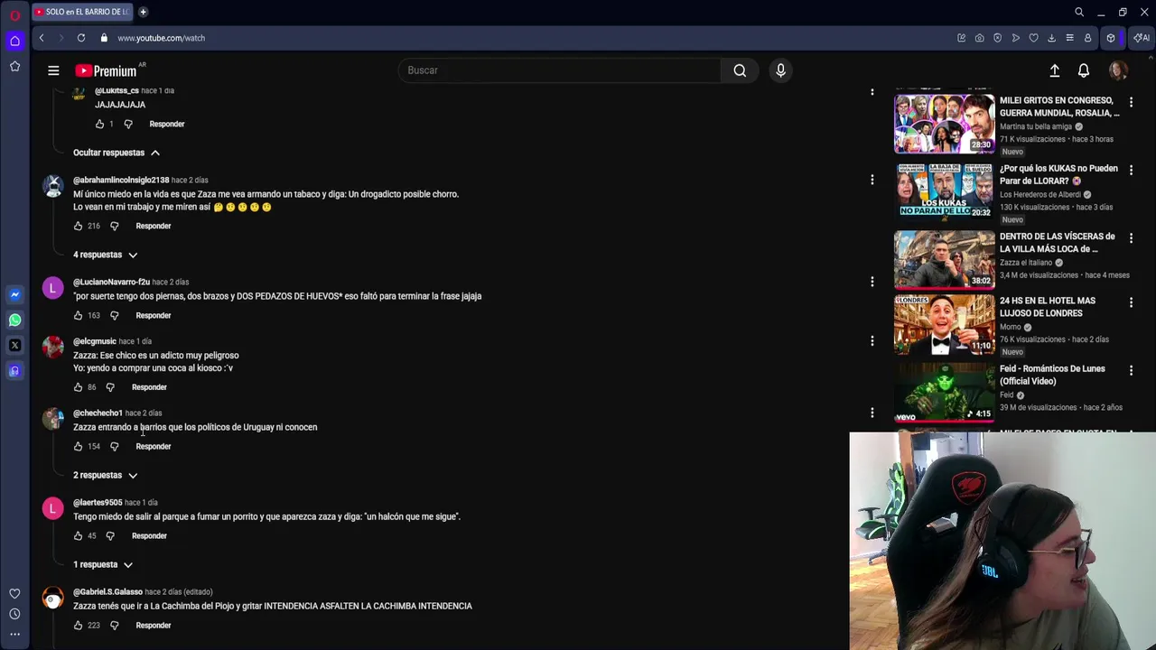Viewport: 1156px width, 650px height.
Task: Open sidebar three-dots setup menu
Action: pos(14,635)
